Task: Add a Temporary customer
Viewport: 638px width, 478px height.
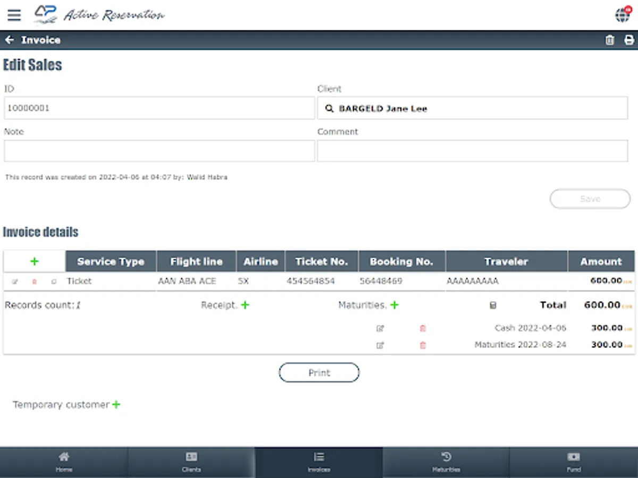Action: [116, 404]
